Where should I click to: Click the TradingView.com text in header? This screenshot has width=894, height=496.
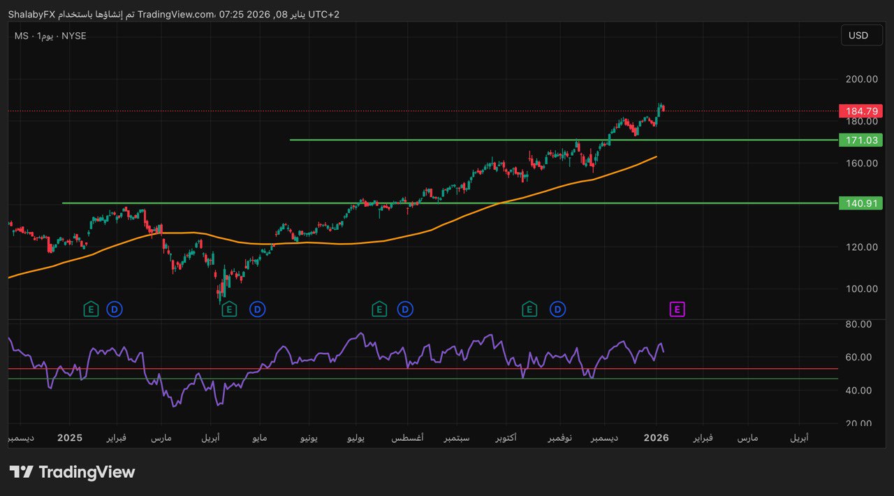point(176,15)
